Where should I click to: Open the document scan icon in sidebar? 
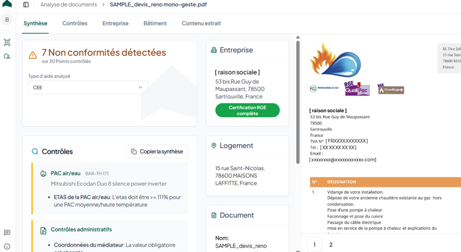(7, 43)
